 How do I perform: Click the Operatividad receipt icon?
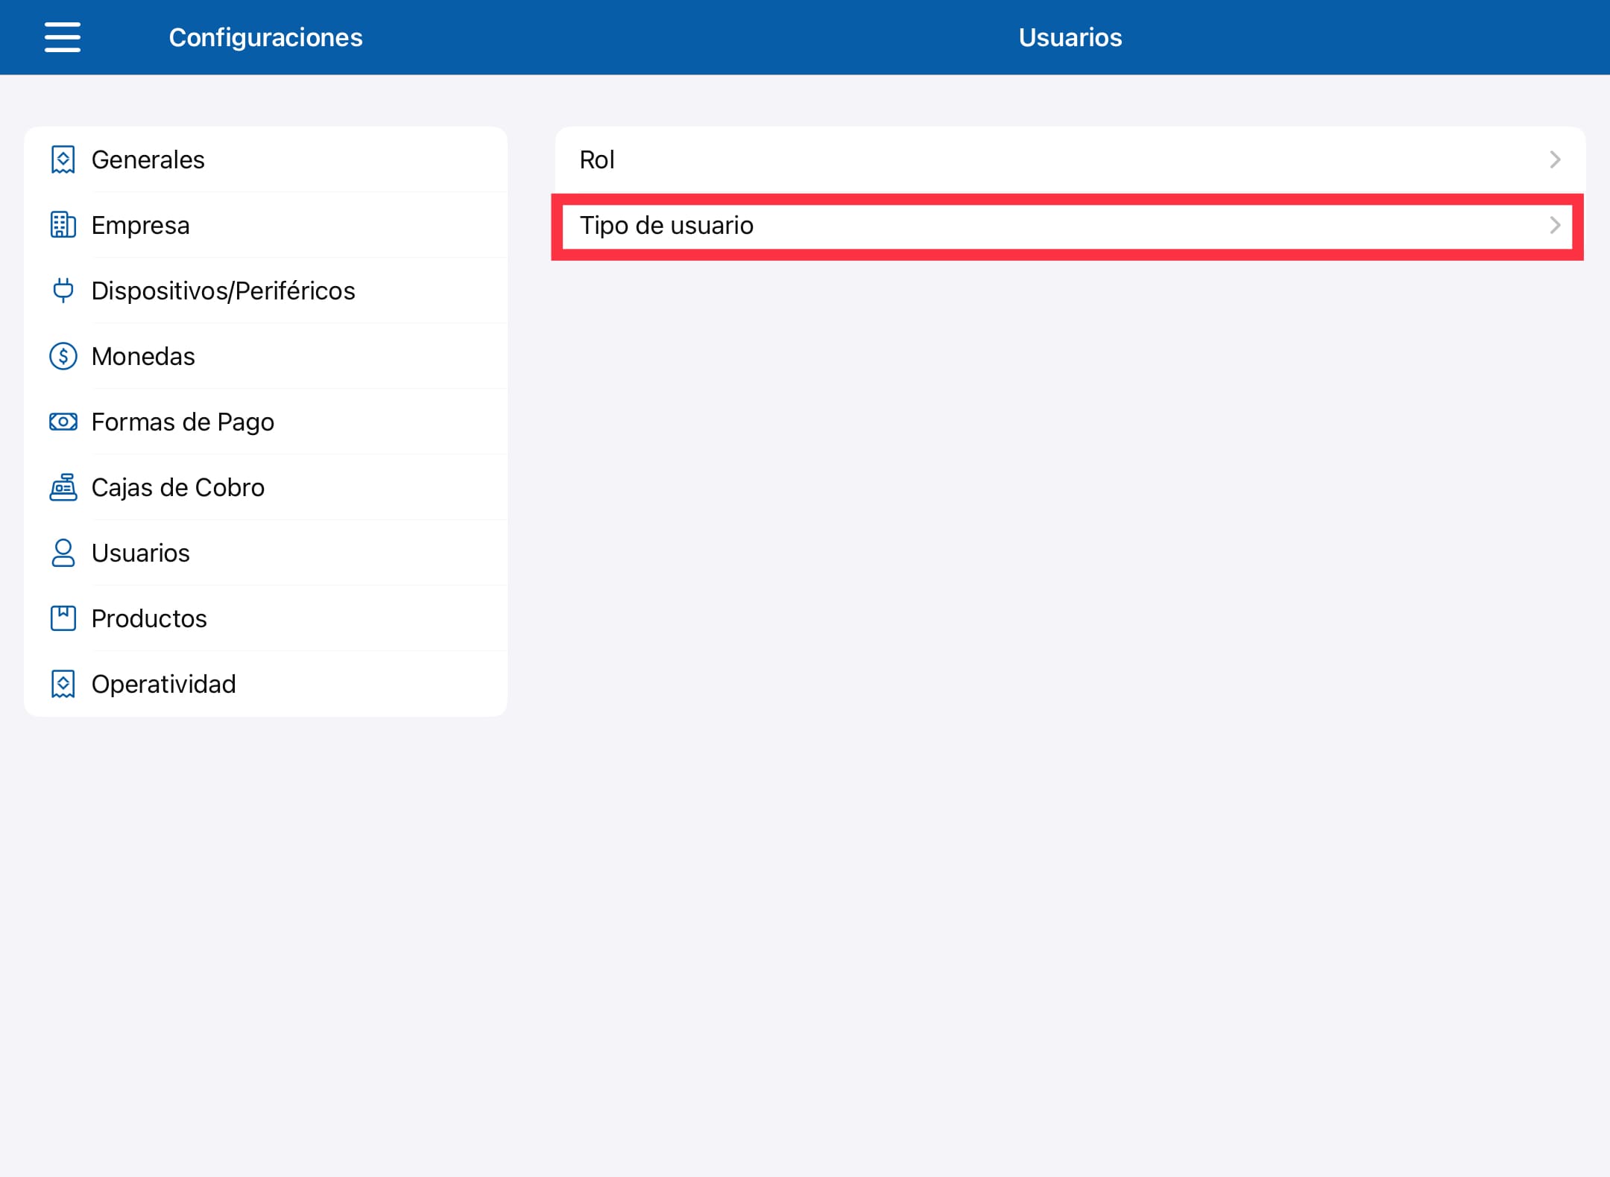pos(63,684)
